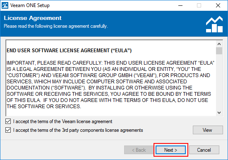
Task: Click the Veeam ONE Setup title bar icon
Action: pos(5,5)
